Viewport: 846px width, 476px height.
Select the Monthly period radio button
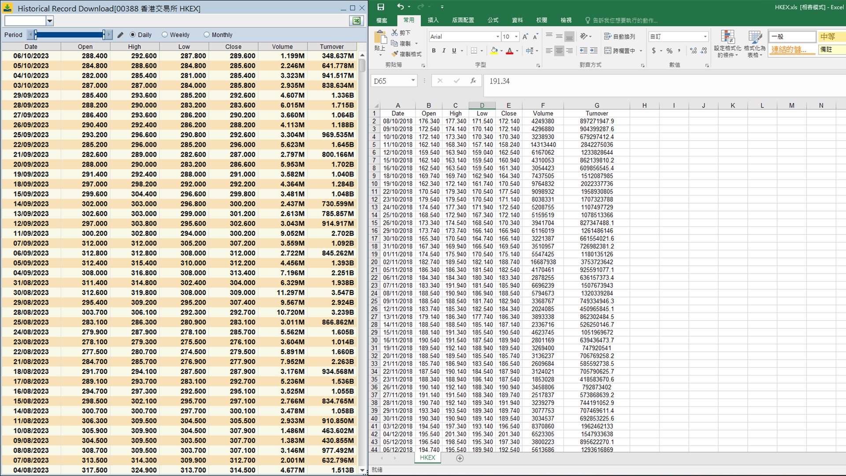click(x=207, y=35)
